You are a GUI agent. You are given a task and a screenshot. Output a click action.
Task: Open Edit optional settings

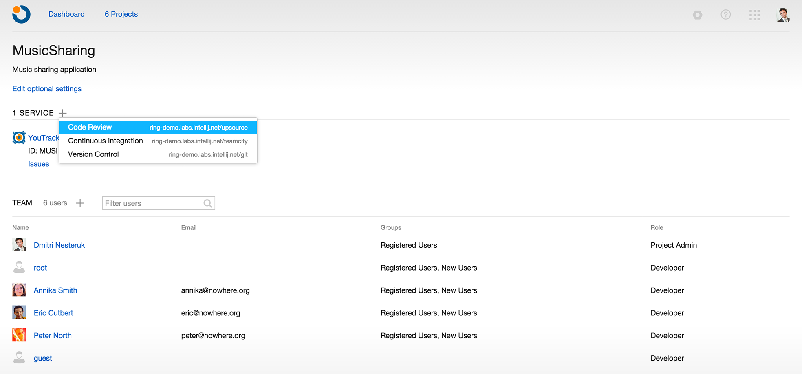pos(47,89)
